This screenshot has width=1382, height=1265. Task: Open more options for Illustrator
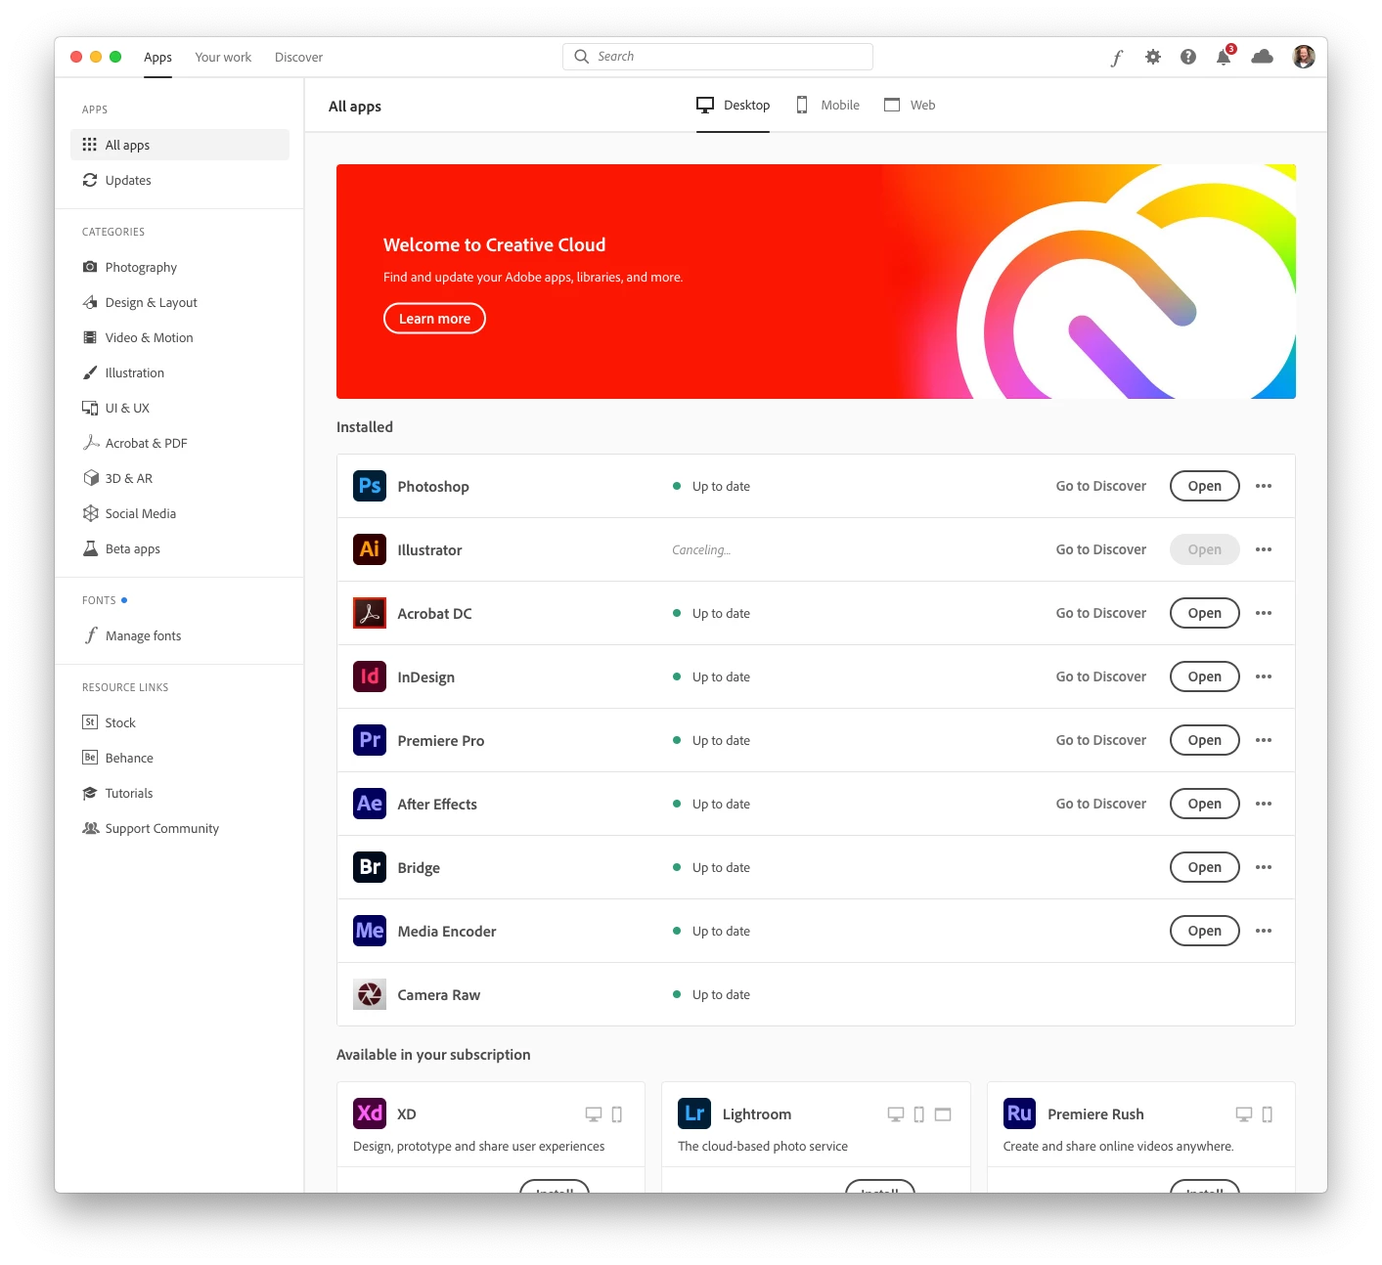point(1264,549)
